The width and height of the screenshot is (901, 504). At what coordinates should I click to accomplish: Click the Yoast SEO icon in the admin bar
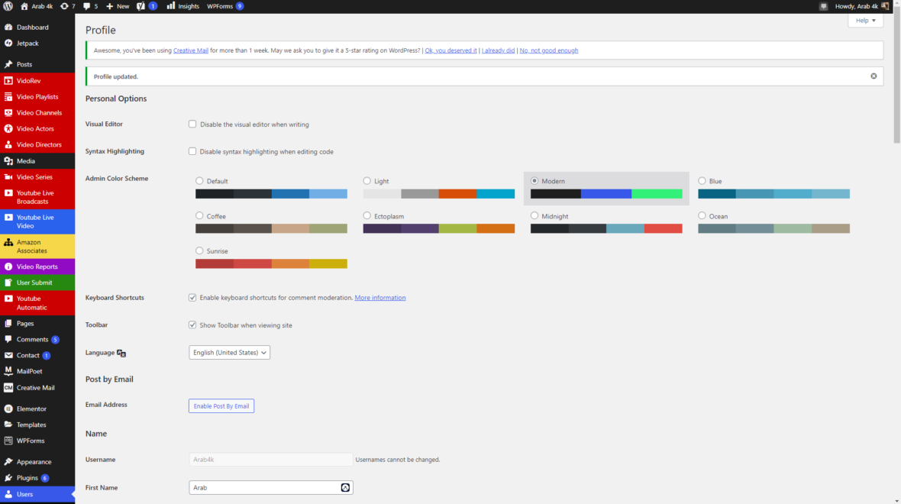[x=141, y=6]
